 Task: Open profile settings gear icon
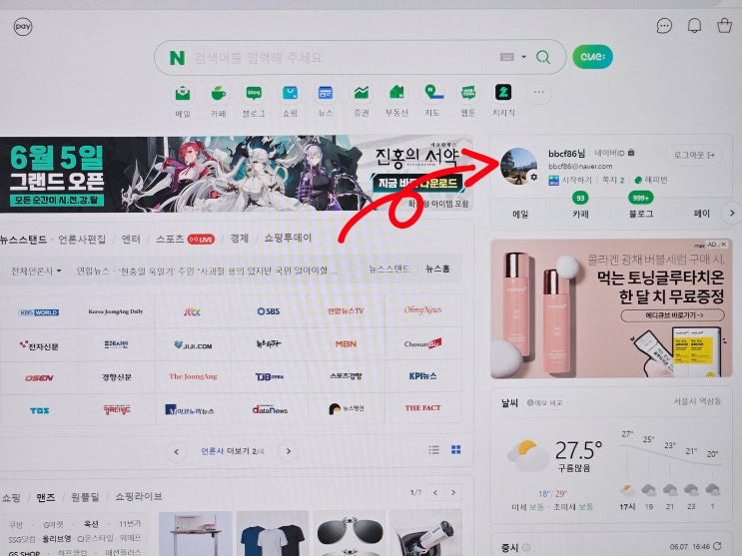[534, 177]
